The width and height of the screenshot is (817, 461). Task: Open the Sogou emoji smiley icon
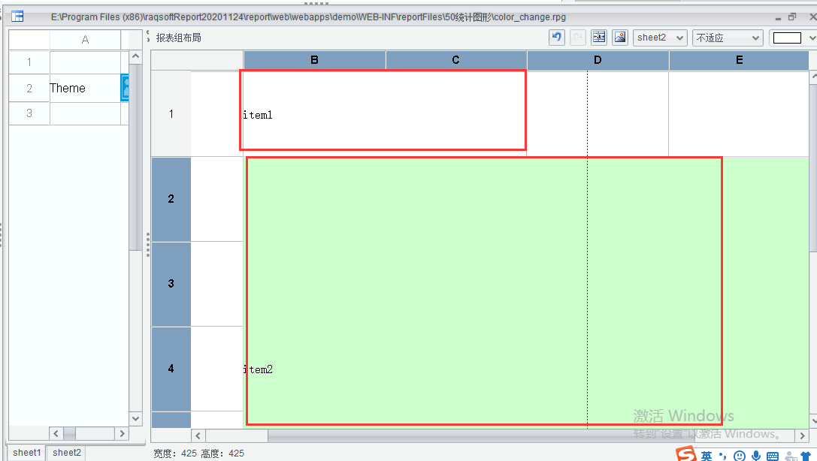click(x=740, y=456)
